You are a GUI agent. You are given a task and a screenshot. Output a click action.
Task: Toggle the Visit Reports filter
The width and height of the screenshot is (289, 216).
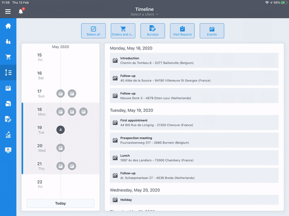click(x=183, y=31)
